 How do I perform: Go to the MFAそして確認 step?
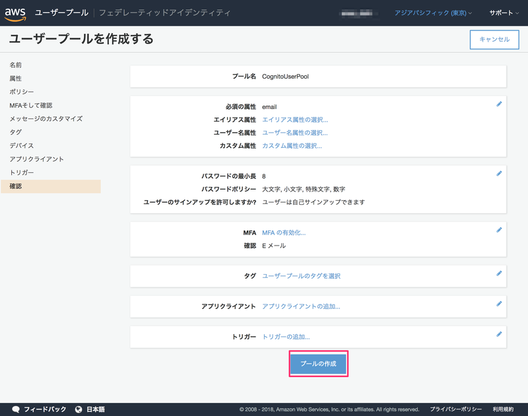31,105
